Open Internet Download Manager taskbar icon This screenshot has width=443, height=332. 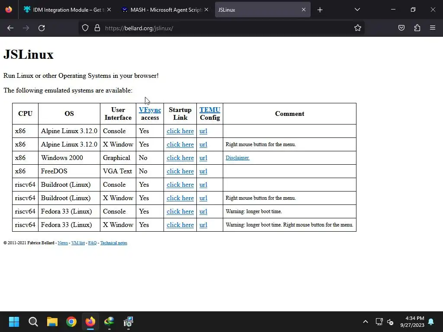coord(109,322)
